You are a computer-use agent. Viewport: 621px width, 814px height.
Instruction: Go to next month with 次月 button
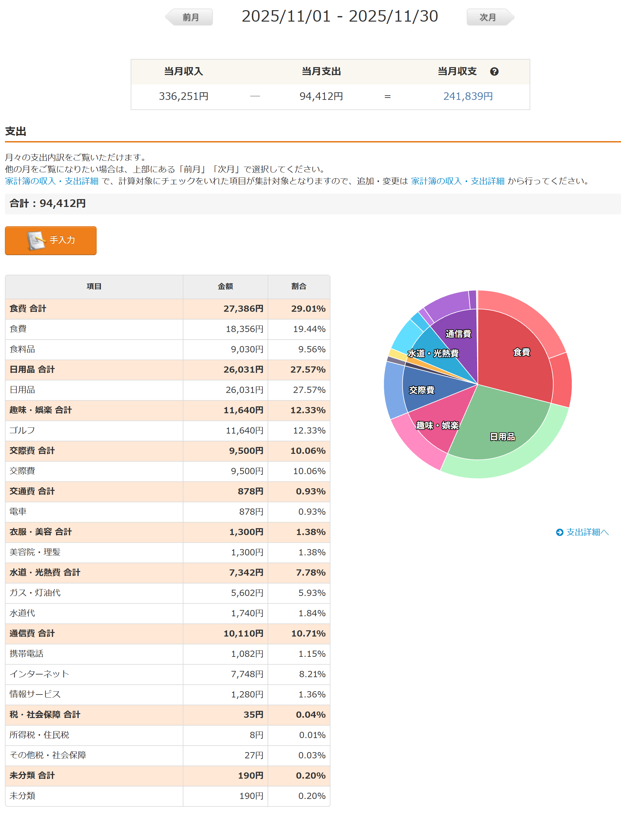click(489, 17)
